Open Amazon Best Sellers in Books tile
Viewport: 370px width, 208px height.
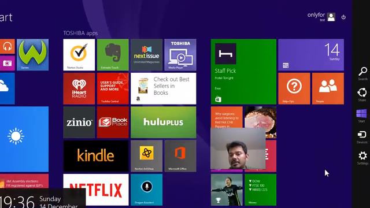163,88
